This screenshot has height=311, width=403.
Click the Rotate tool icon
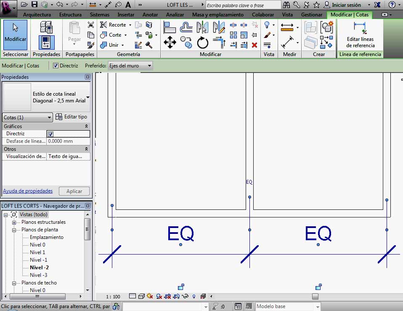[203, 42]
